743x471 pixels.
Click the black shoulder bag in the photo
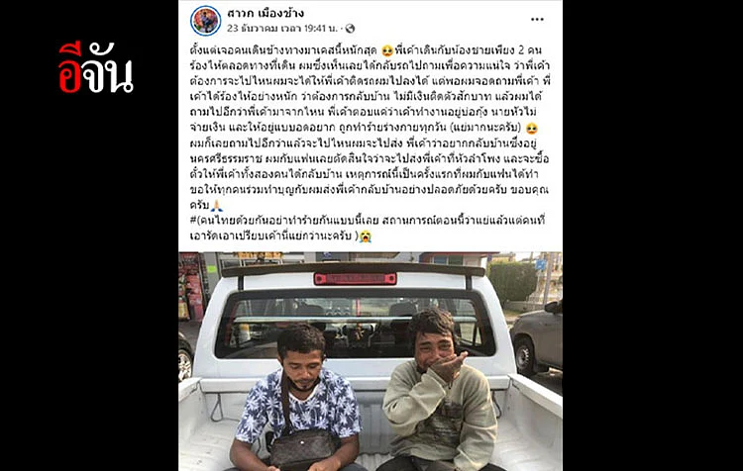click(302, 447)
